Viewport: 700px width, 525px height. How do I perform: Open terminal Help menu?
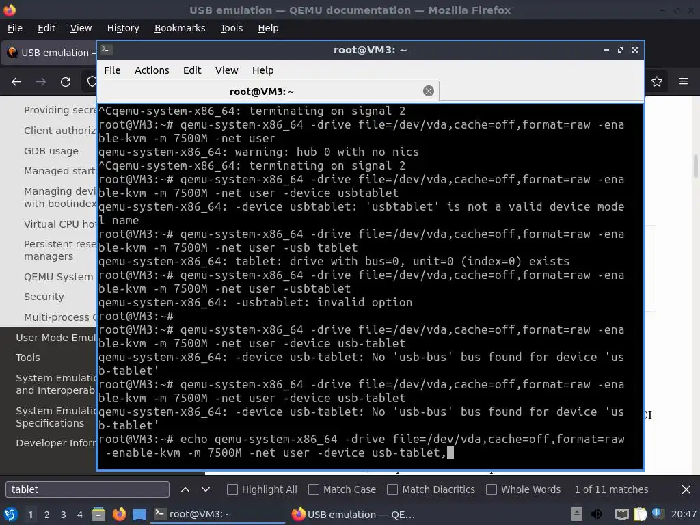point(262,70)
